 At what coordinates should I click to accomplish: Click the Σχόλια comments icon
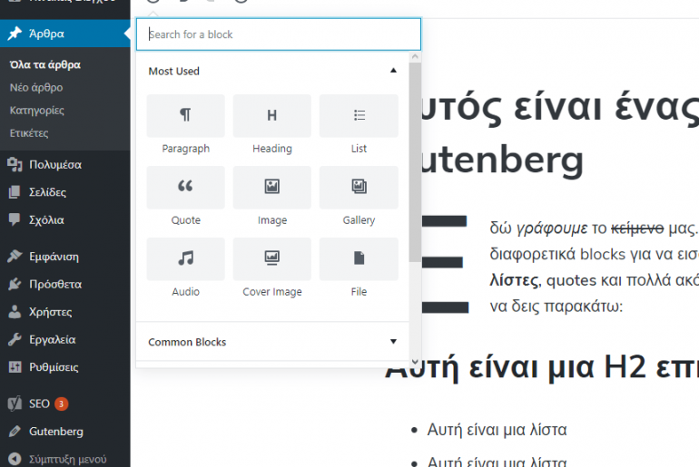pos(15,219)
